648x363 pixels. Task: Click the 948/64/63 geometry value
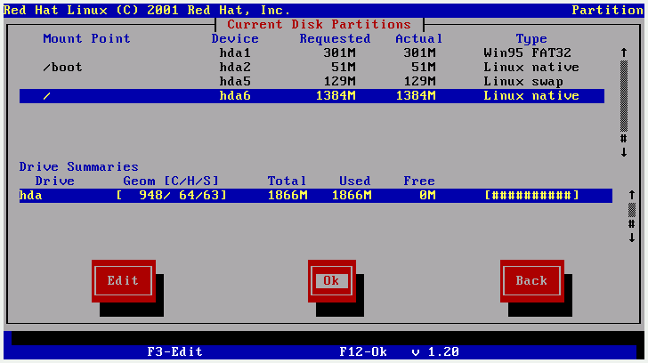click(x=171, y=196)
